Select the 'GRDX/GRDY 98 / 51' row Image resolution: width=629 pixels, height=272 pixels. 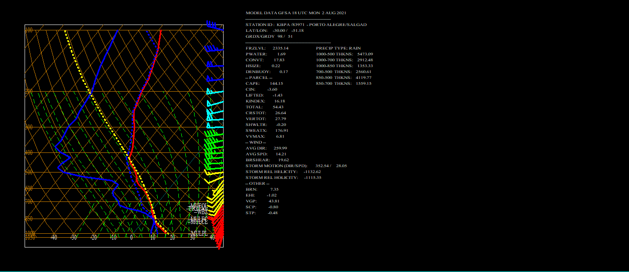point(269,36)
